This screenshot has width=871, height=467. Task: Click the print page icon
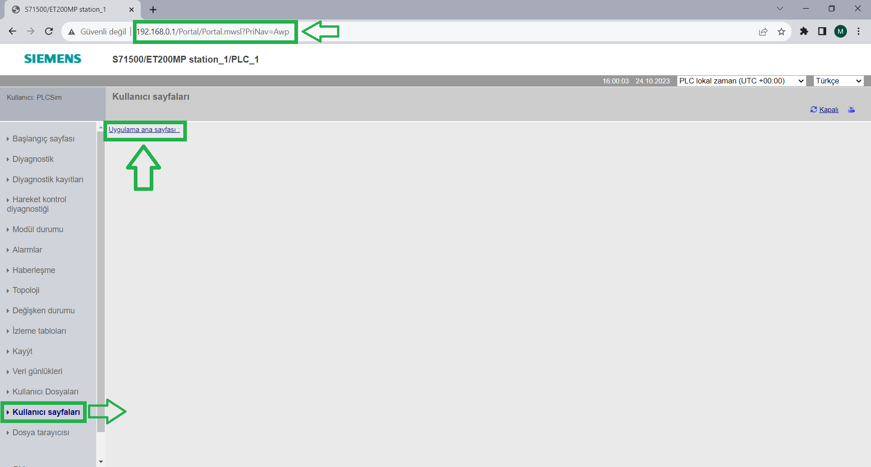click(x=851, y=109)
